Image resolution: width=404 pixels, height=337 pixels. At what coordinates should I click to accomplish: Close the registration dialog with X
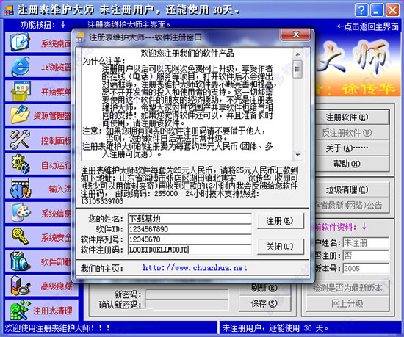pos(296,35)
